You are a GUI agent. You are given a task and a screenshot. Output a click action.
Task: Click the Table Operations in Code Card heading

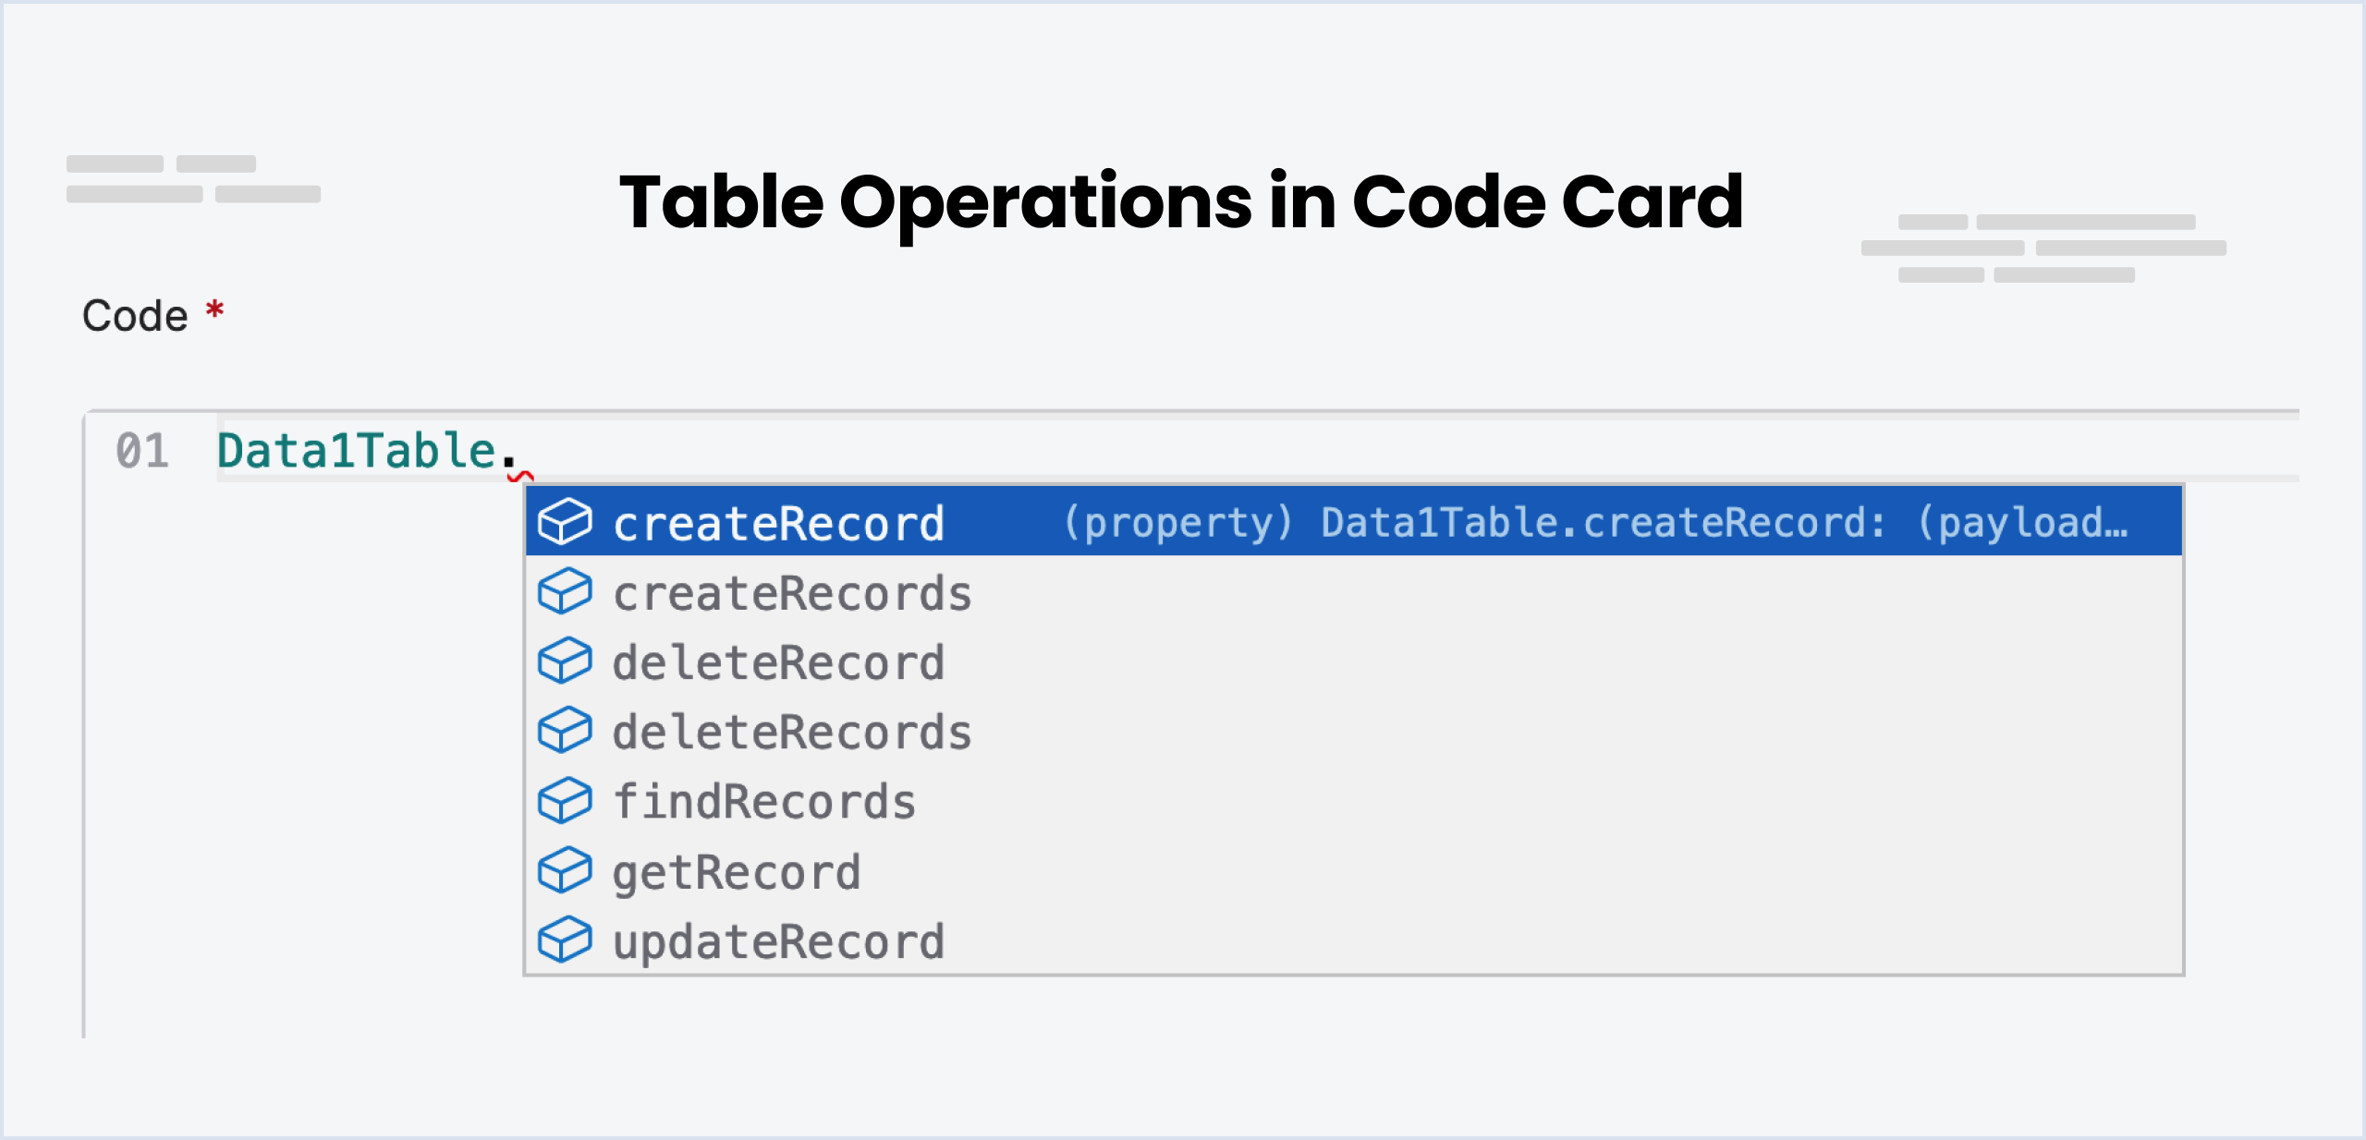tap(1181, 203)
